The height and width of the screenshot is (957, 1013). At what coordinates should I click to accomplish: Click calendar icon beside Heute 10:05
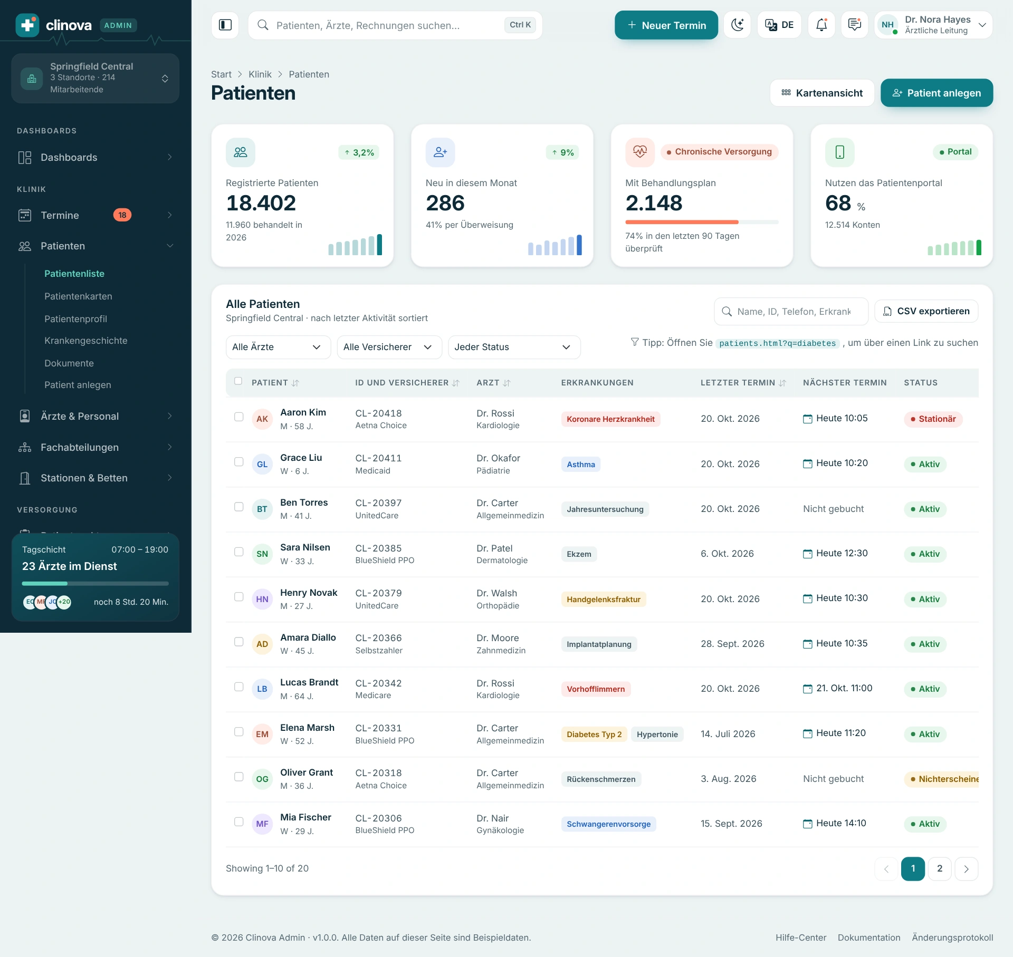tap(808, 419)
